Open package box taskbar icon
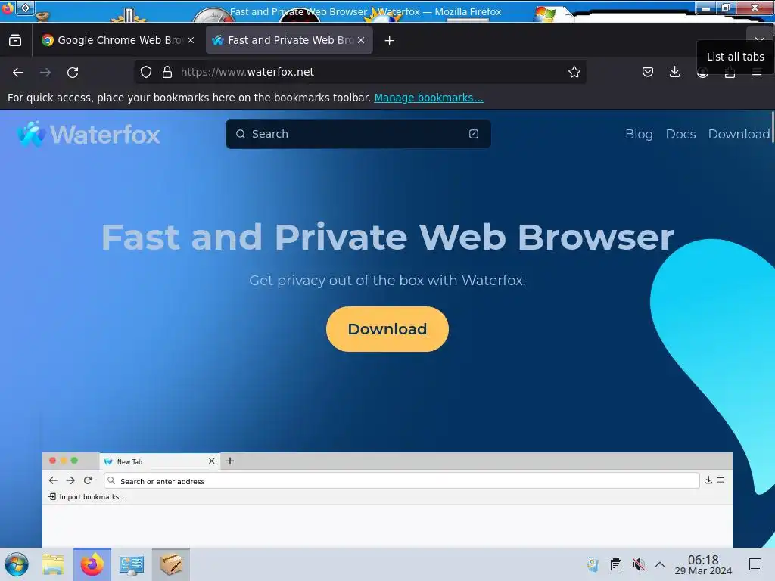 click(x=171, y=564)
